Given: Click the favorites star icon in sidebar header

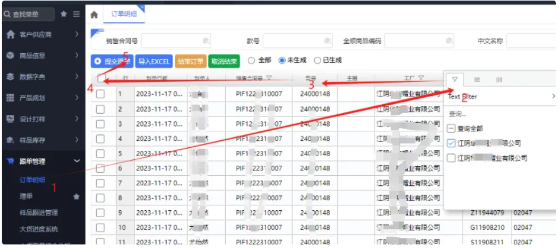Looking at the screenshot, I should pyautogui.click(x=64, y=14).
